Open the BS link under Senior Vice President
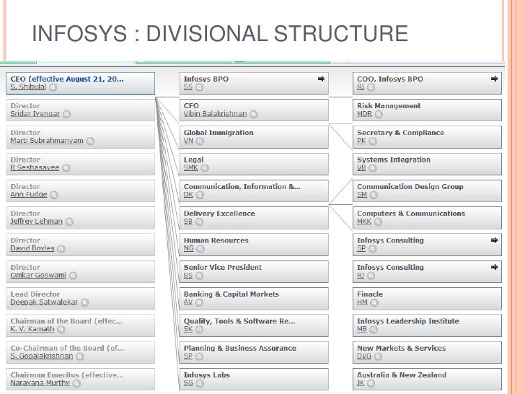The width and height of the screenshot is (525, 394). [187, 275]
